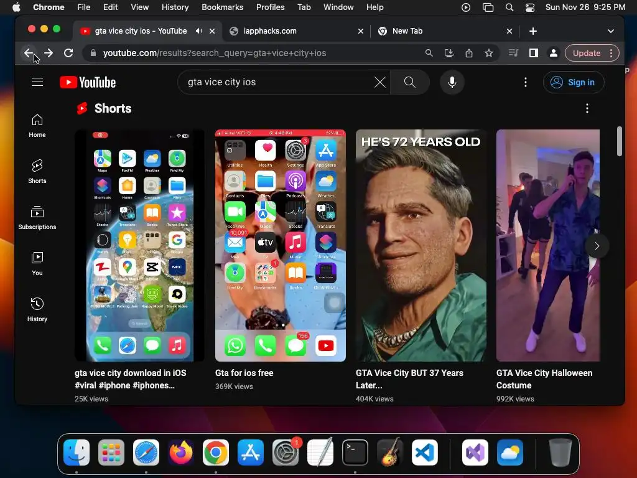Switch to the New Tab tab
The width and height of the screenshot is (637, 478).
(x=444, y=31)
